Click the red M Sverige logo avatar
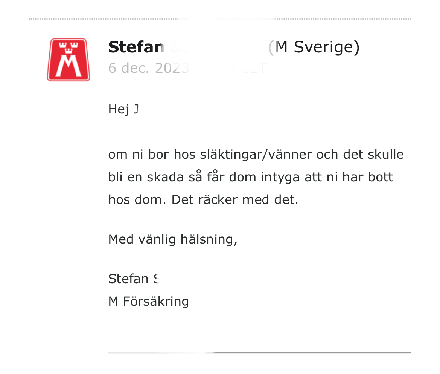This screenshot has height=374, width=440. point(69,60)
